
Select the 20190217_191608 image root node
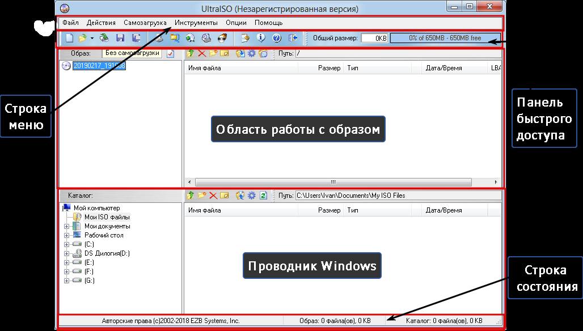click(x=99, y=66)
